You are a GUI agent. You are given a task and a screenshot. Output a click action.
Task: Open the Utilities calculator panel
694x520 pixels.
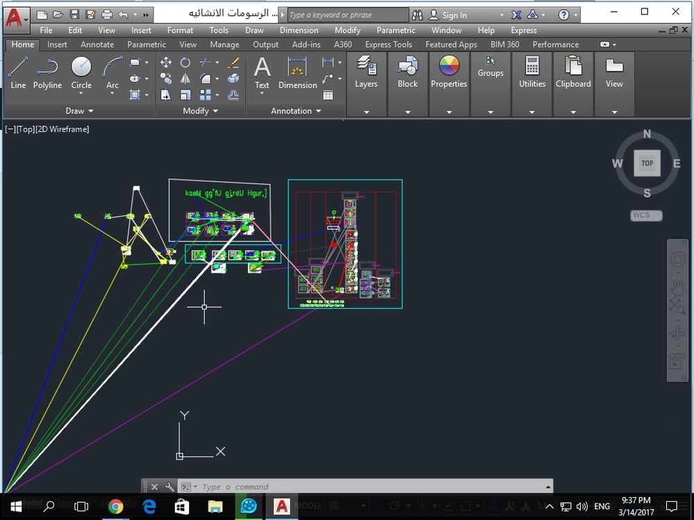point(532,73)
